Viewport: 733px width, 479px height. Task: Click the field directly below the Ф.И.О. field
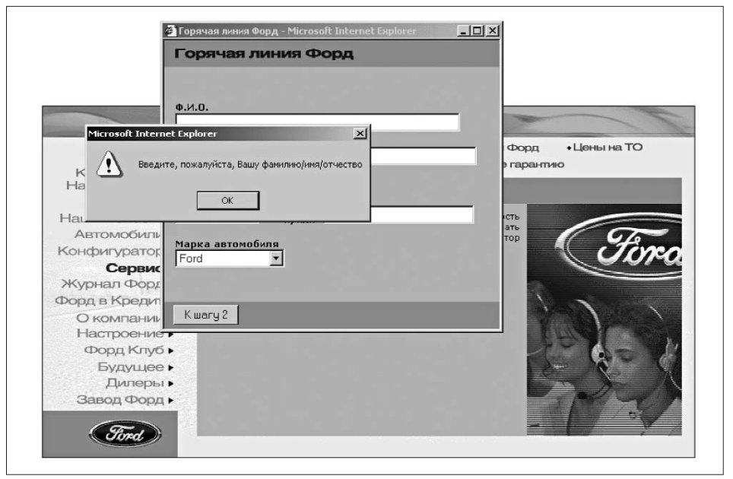click(423, 156)
